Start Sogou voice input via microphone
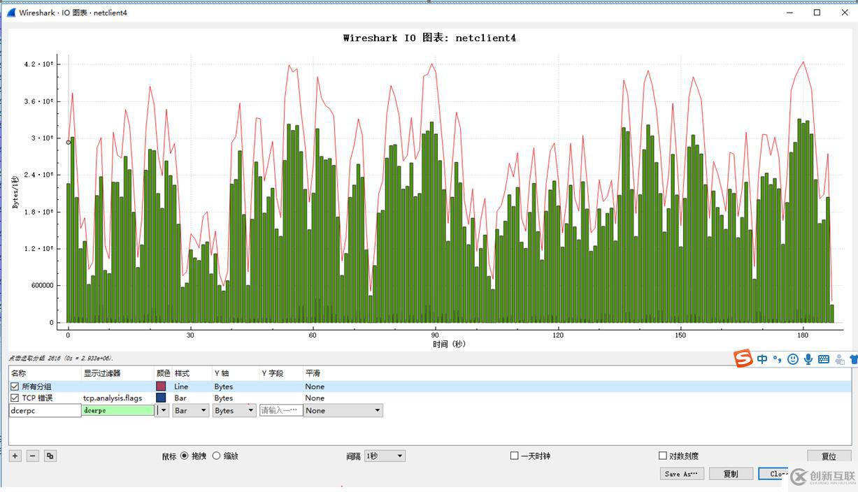858x492 pixels. point(808,359)
